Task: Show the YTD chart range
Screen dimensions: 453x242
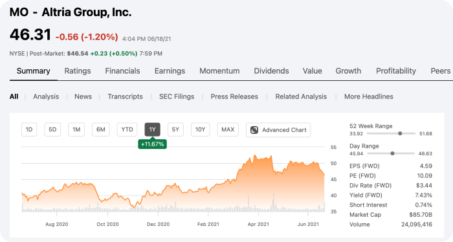Action: pos(127,129)
